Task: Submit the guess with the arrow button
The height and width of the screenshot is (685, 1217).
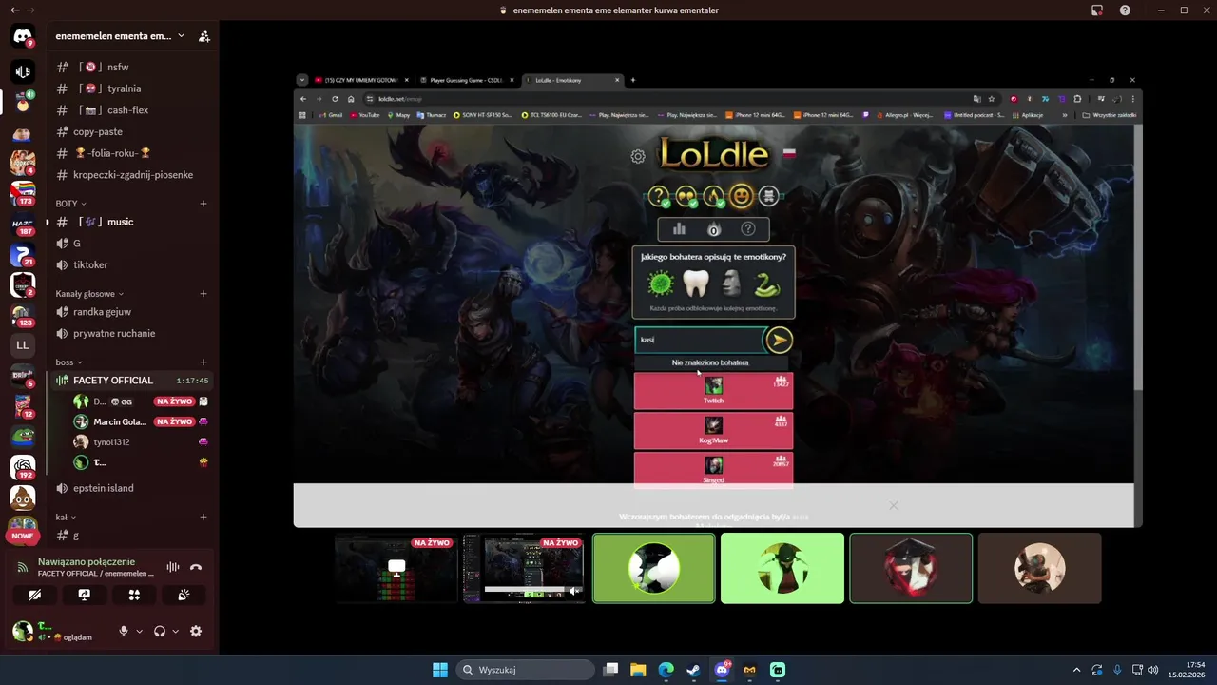Action: point(779,340)
